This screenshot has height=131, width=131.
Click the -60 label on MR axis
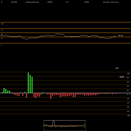128,107
